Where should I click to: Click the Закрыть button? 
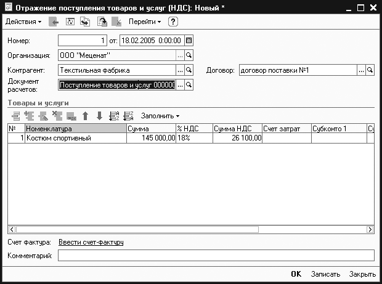[362, 274]
